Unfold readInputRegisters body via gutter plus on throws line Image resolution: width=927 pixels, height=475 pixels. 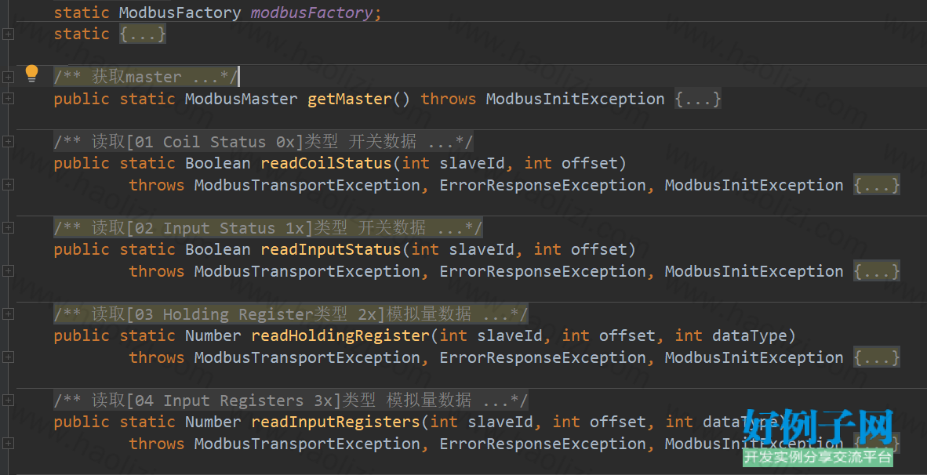click(8, 444)
